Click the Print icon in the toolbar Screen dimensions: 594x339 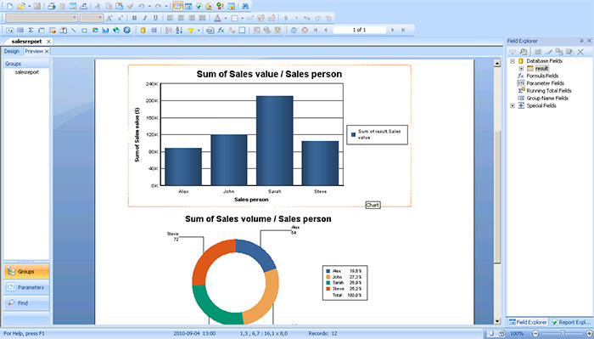click(51, 6)
